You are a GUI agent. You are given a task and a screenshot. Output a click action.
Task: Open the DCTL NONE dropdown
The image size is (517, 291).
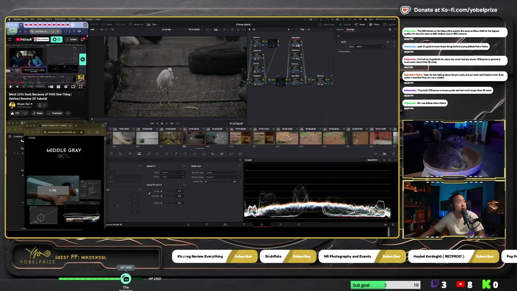[x=370, y=46]
